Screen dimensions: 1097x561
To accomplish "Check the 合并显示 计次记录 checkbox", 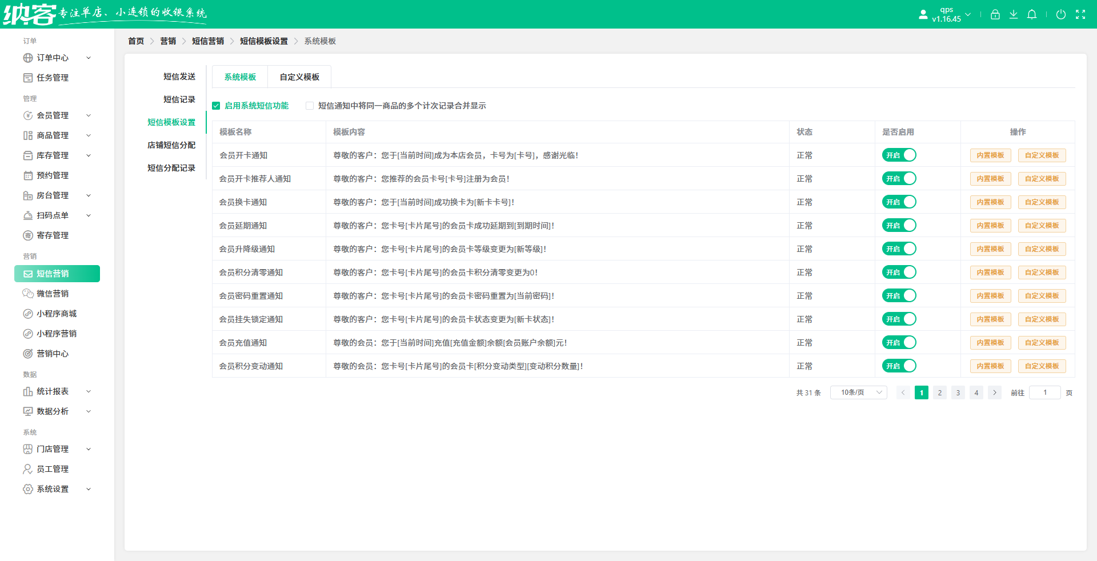I will click(310, 106).
